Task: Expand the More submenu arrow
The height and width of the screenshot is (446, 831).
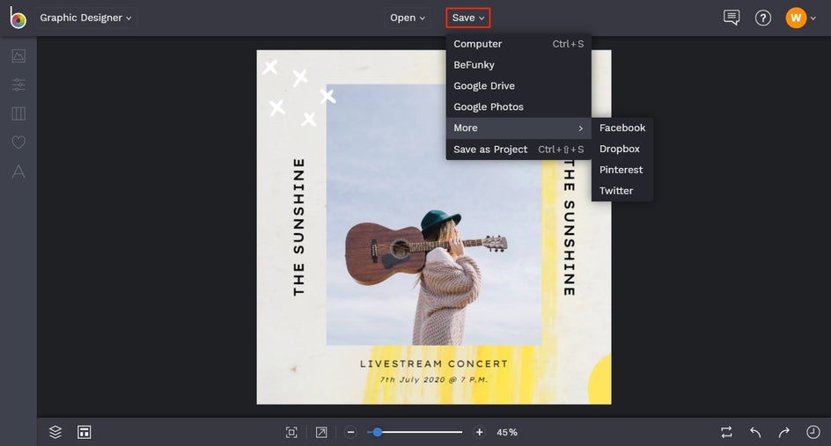Action: pyautogui.click(x=581, y=128)
